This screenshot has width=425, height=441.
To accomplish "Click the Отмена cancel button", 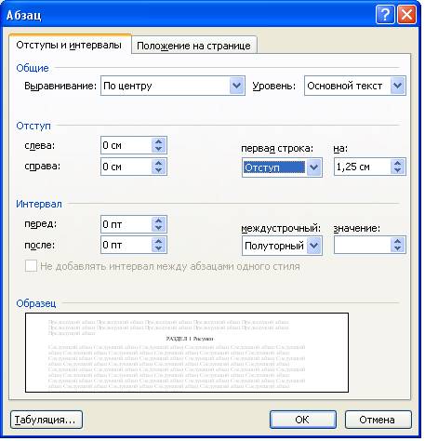I will [378, 420].
